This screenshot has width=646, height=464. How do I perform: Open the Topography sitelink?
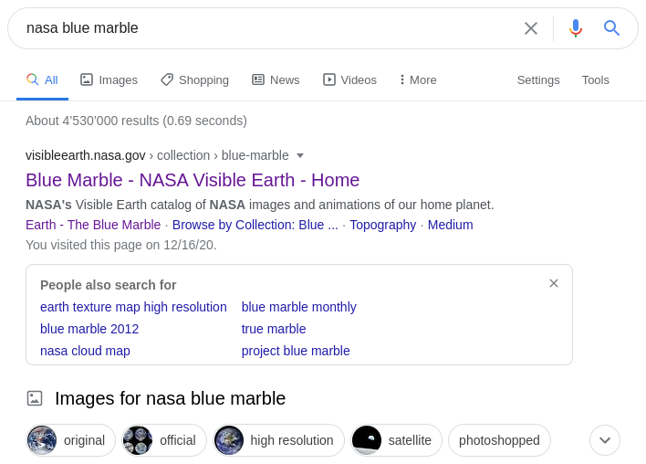[x=382, y=225]
